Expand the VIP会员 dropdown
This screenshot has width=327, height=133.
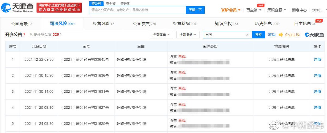point(231,10)
